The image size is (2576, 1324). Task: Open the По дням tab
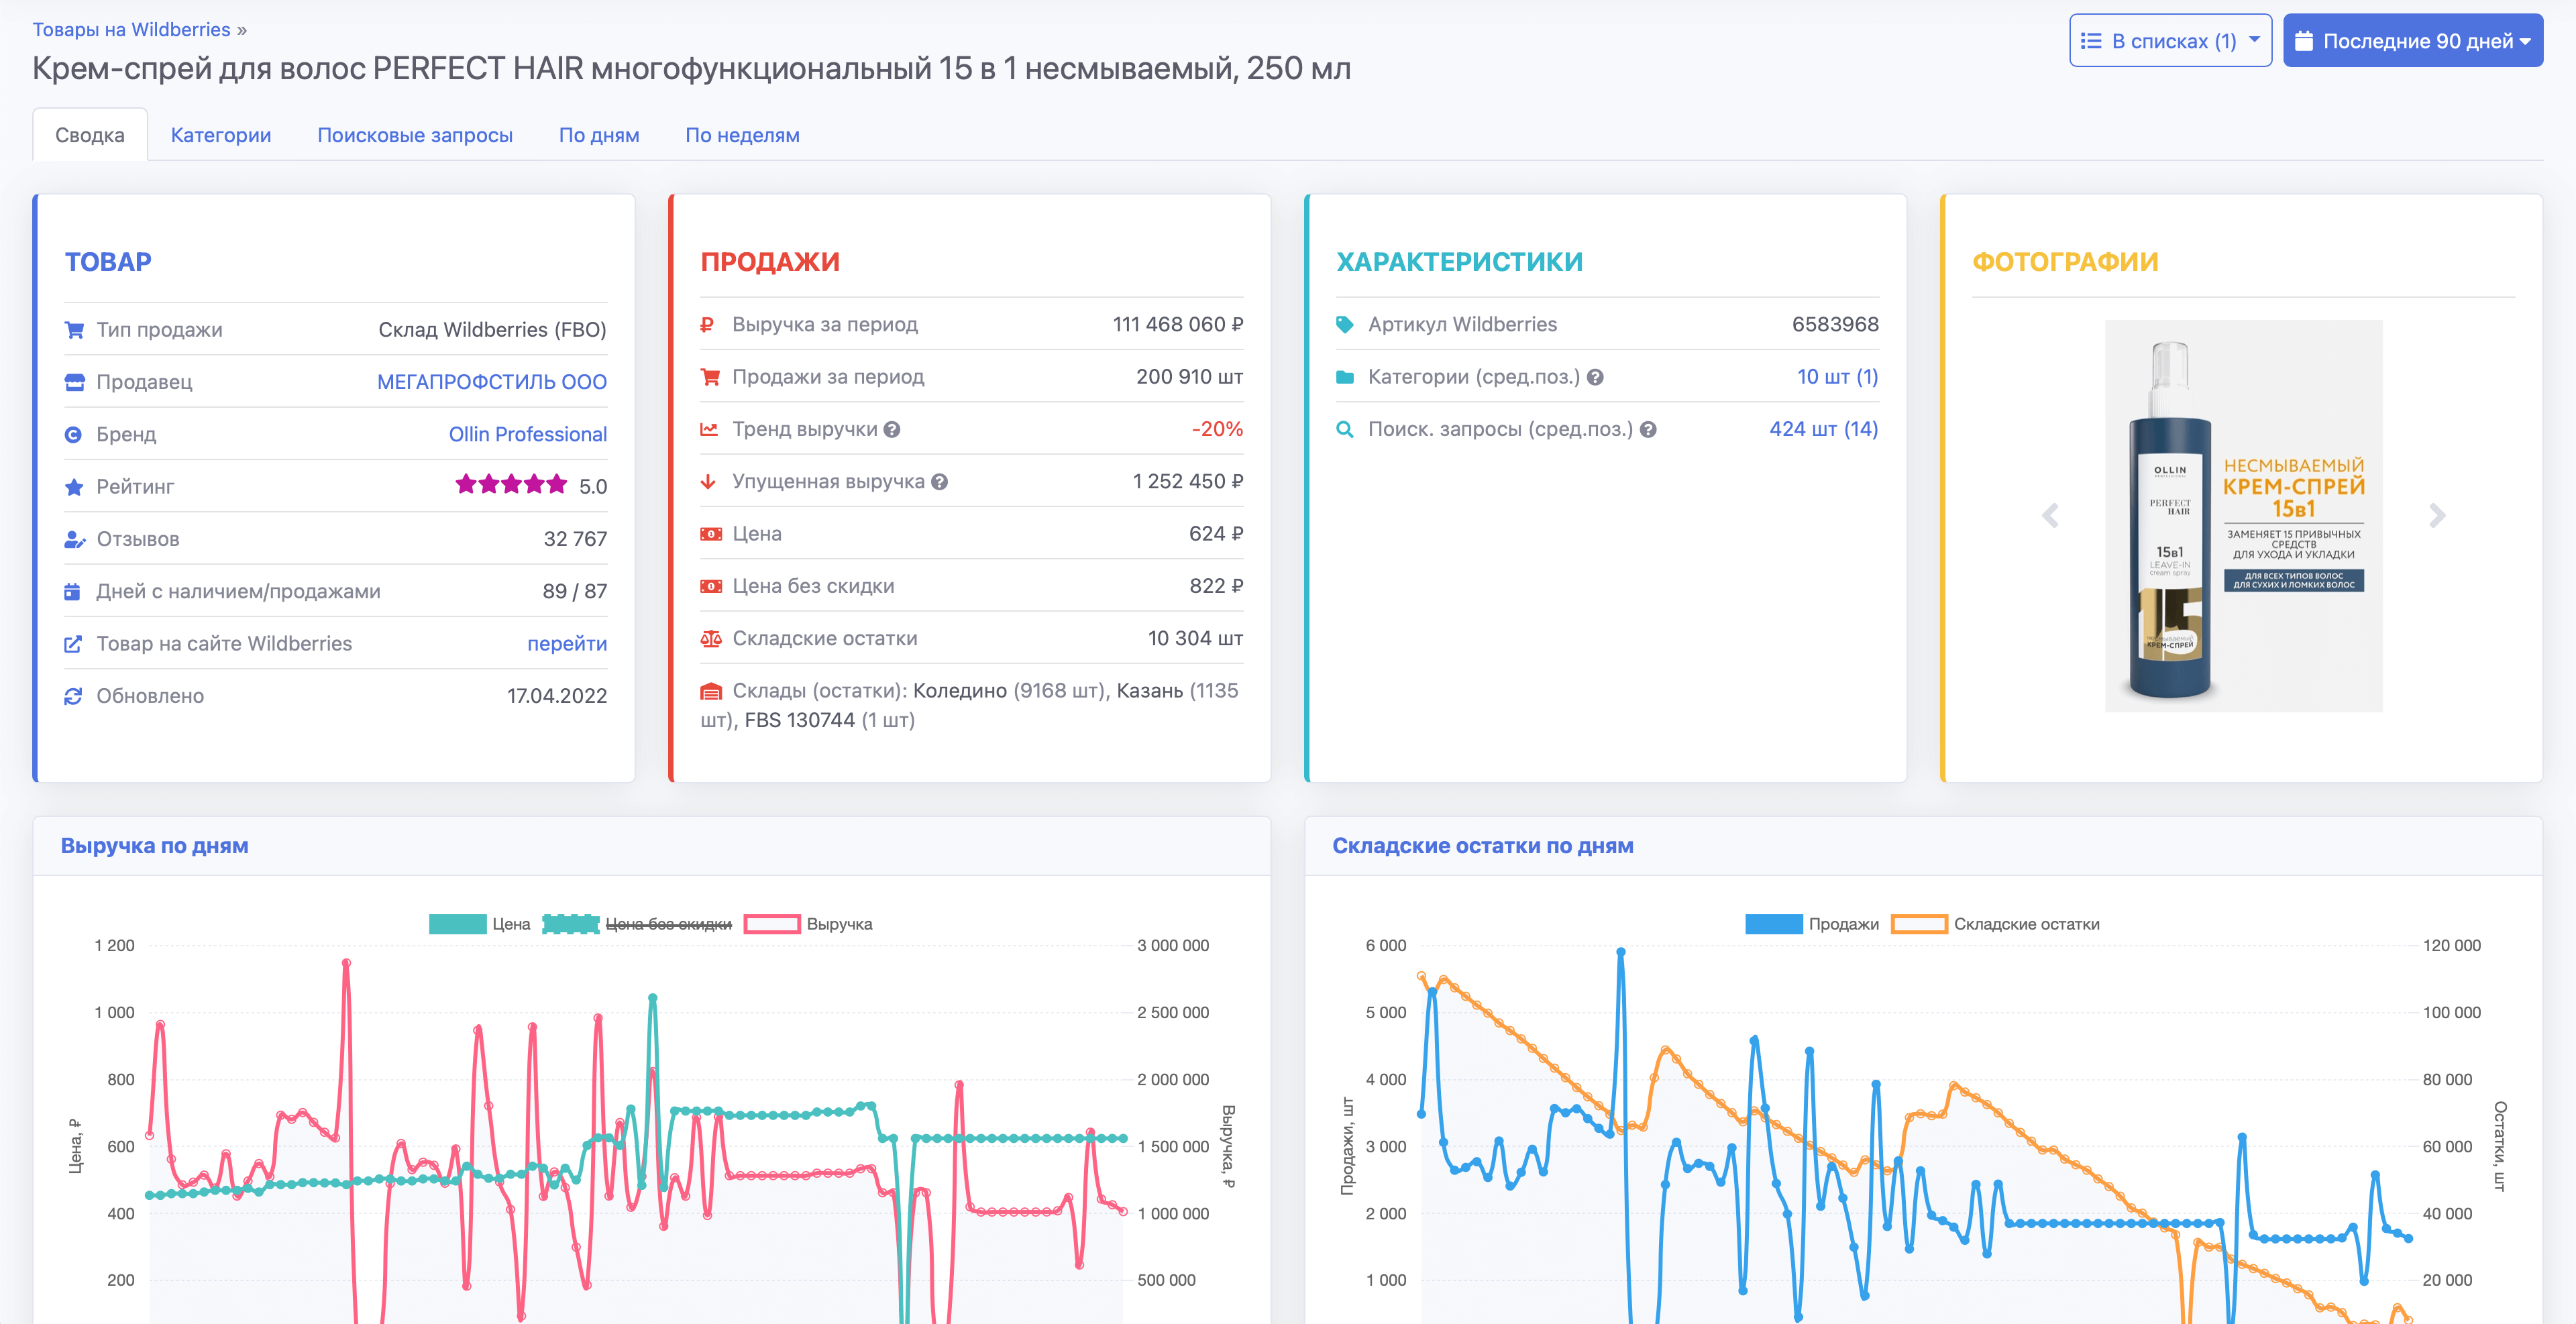tap(599, 135)
